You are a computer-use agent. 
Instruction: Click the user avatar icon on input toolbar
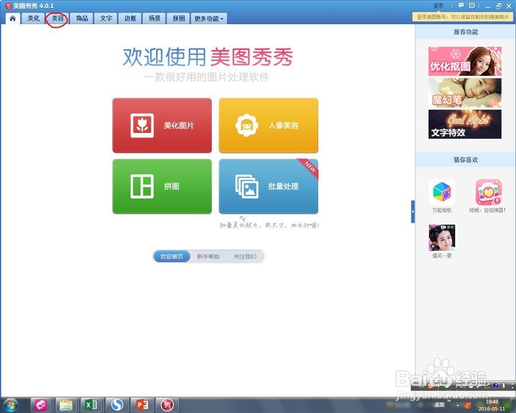point(471,385)
